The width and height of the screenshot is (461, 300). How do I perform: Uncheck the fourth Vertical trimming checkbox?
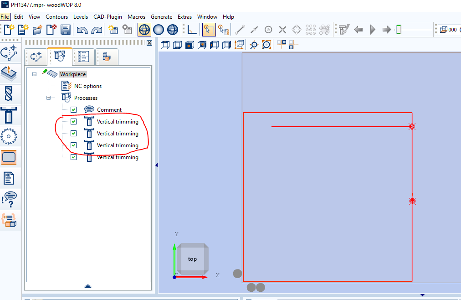tap(73, 157)
